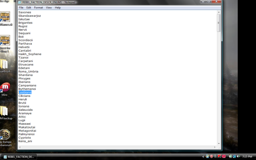Click the Kaspersky tray icon
This screenshot has width=256, height=160.
(220, 156)
